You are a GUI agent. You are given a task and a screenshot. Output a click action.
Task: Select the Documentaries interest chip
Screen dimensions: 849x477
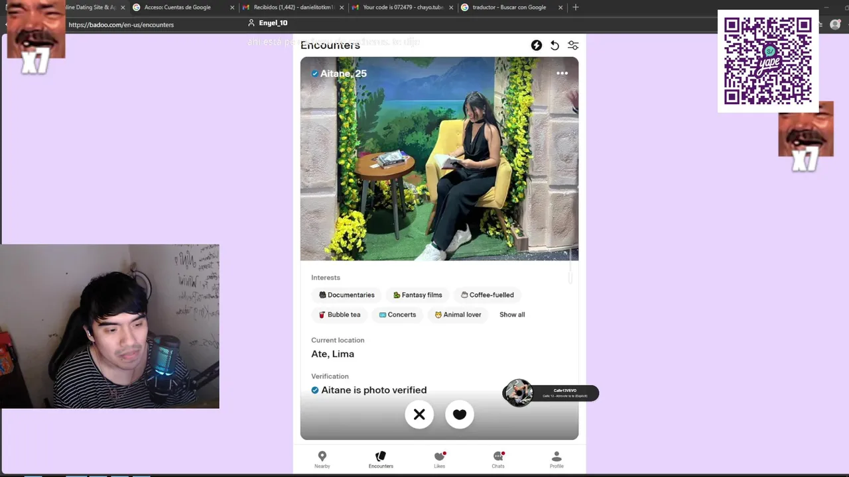[347, 295]
